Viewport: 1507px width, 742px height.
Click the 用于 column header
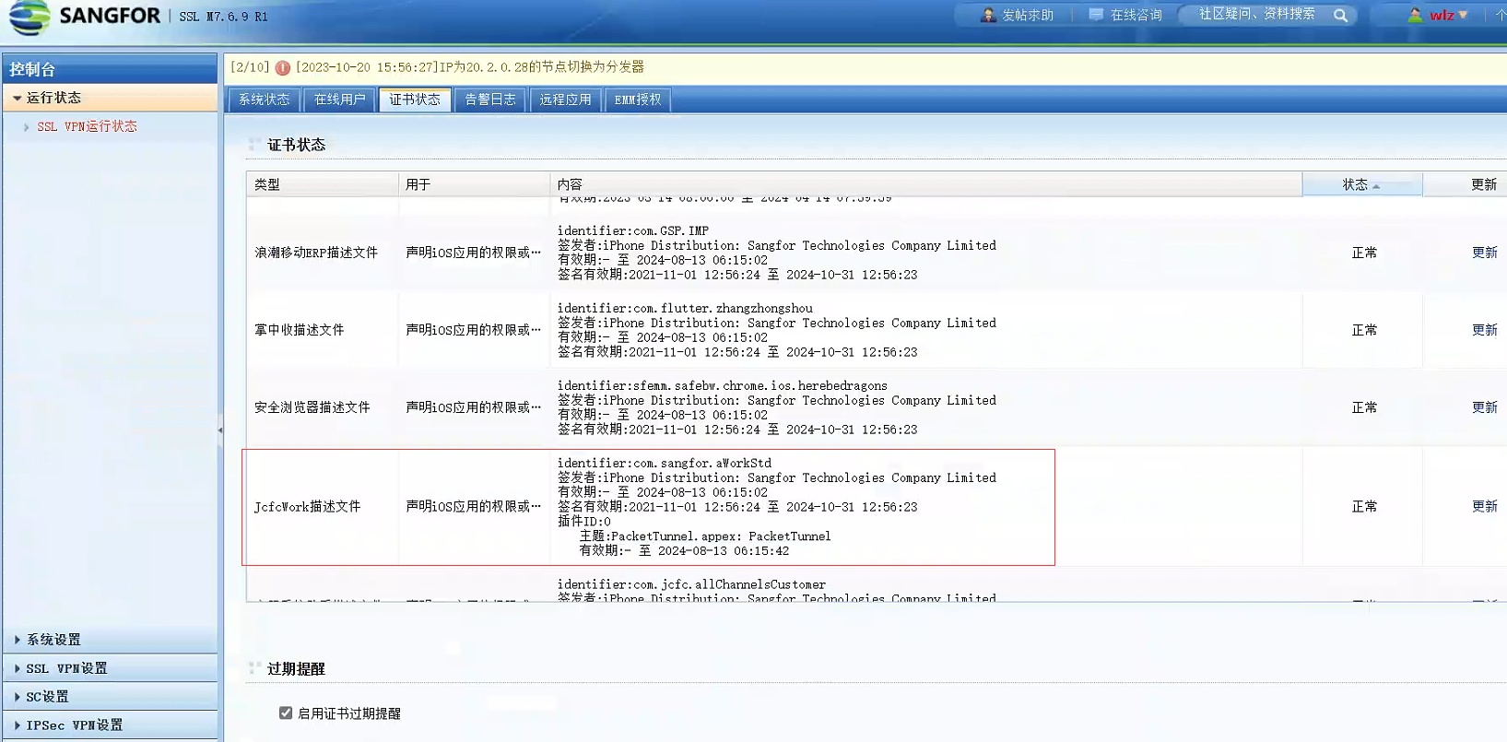pos(474,184)
